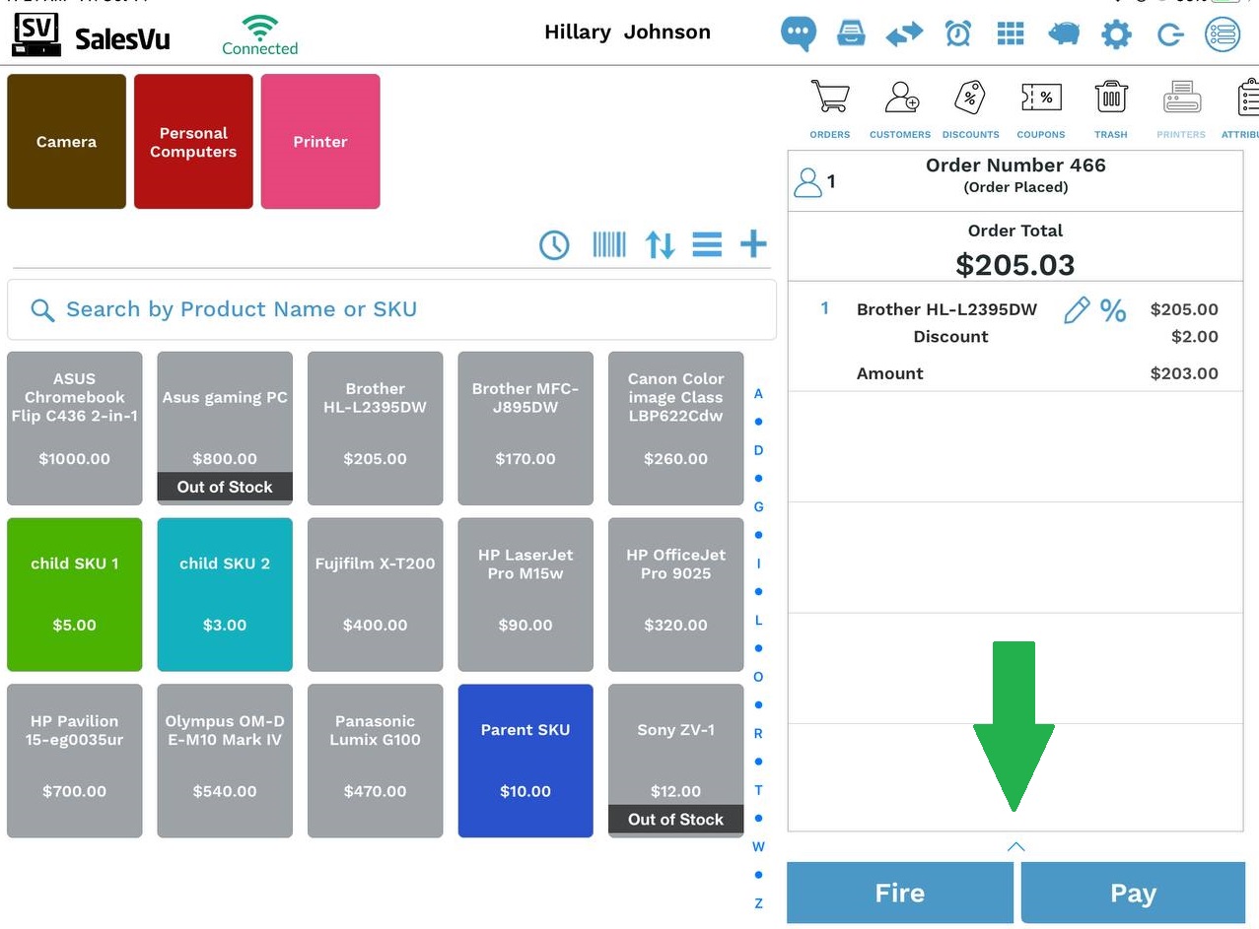Apply percent discount to Brother HL-L2395DW line
Viewport: 1259px width, 929px height.
pos(1113,310)
